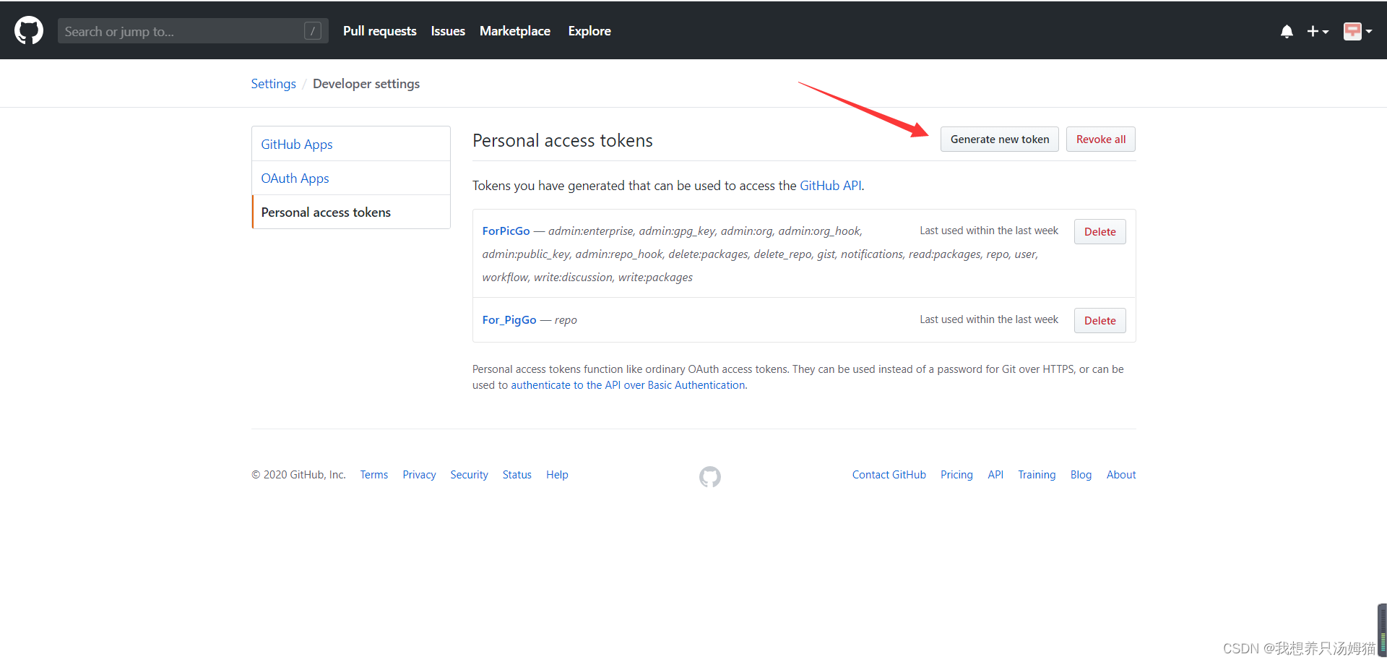1387x662 pixels.
Task: Open Pricing footer link
Action: pos(956,475)
